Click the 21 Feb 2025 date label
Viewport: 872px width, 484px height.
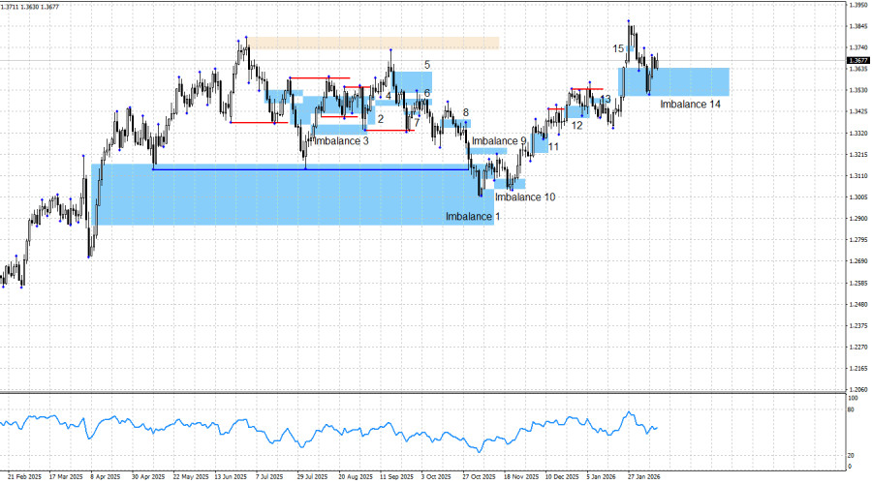coord(24,476)
